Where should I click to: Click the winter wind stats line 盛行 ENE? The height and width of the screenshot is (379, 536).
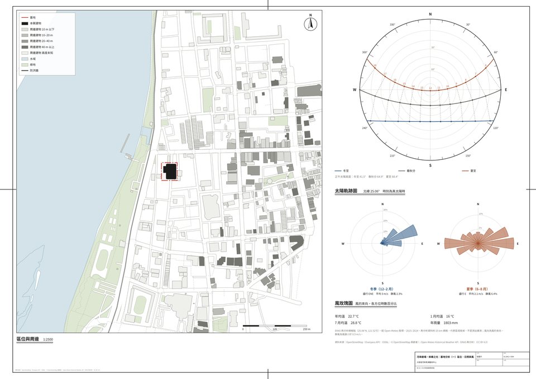click(382, 293)
